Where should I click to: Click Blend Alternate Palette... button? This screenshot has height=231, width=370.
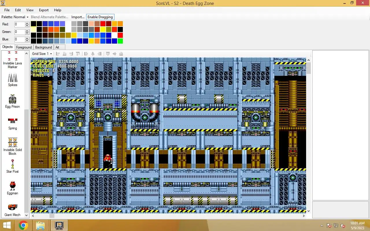pos(50,17)
